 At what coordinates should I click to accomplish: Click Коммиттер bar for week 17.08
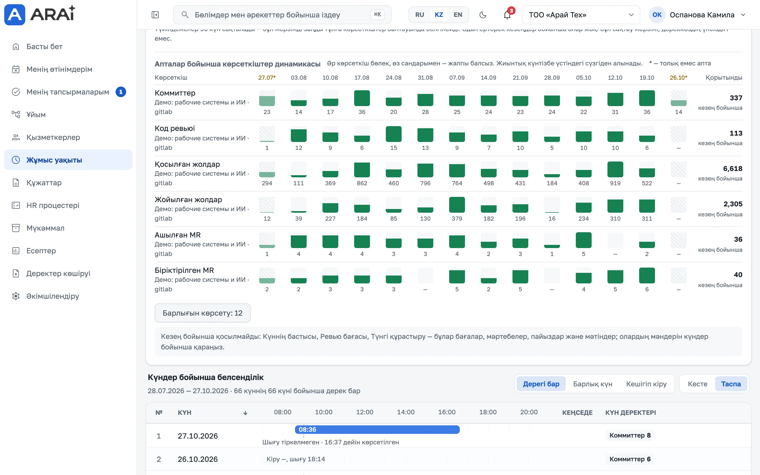pyautogui.click(x=362, y=98)
